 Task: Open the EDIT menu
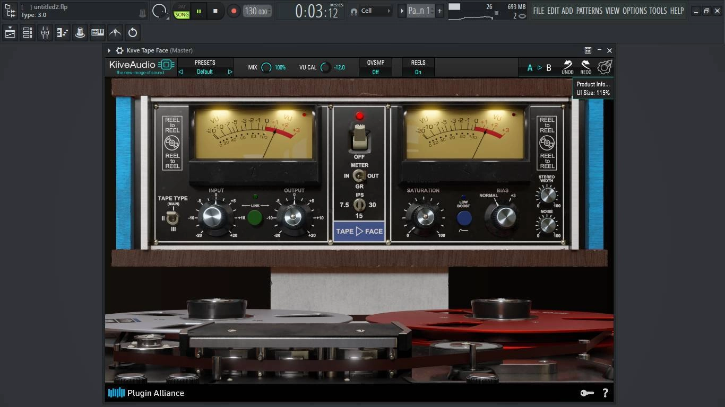pos(553,11)
